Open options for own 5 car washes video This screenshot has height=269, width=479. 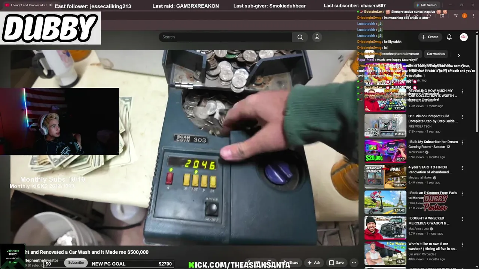pyautogui.click(x=463, y=245)
